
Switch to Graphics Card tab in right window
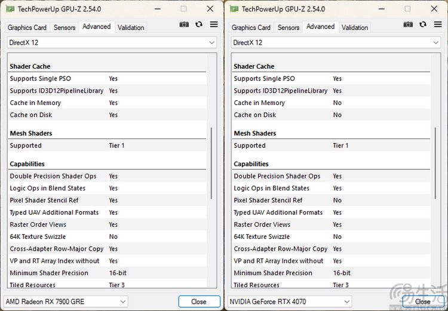251,27
